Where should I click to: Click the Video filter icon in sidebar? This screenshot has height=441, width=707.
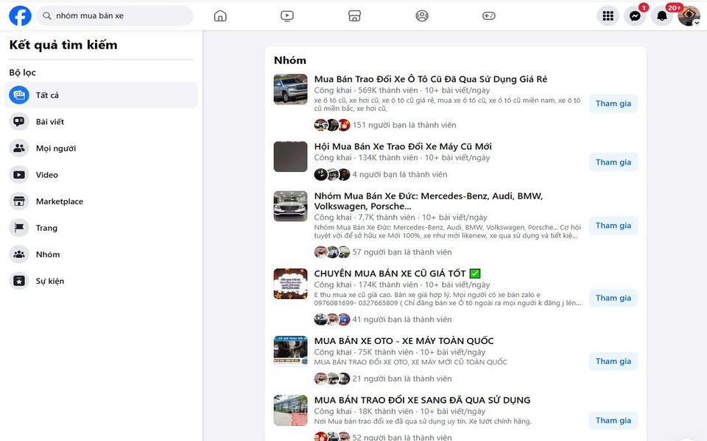(x=19, y=174)
